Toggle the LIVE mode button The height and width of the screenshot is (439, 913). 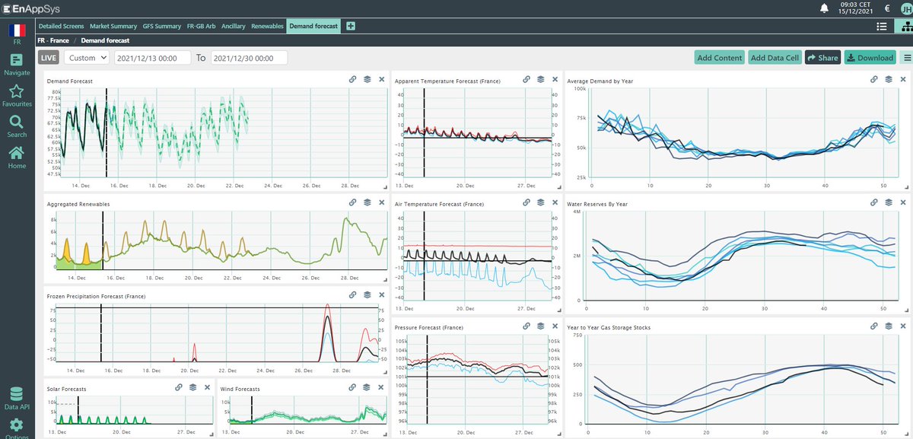coord(48,58)
